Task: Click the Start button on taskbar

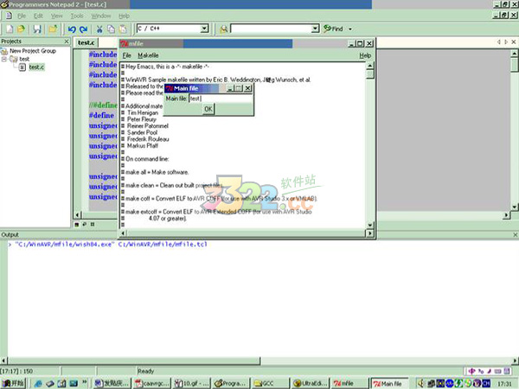Action: click(13, 383)
